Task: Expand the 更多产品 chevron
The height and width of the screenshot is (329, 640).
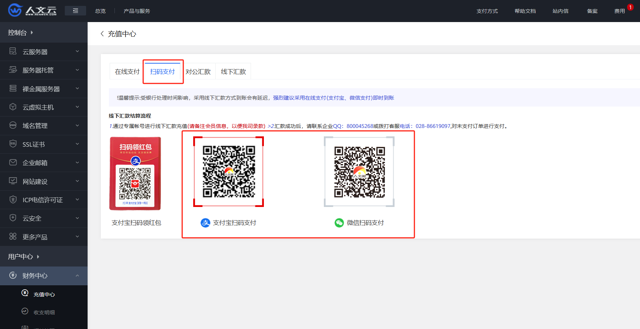Action: click(x=77, y=236)
